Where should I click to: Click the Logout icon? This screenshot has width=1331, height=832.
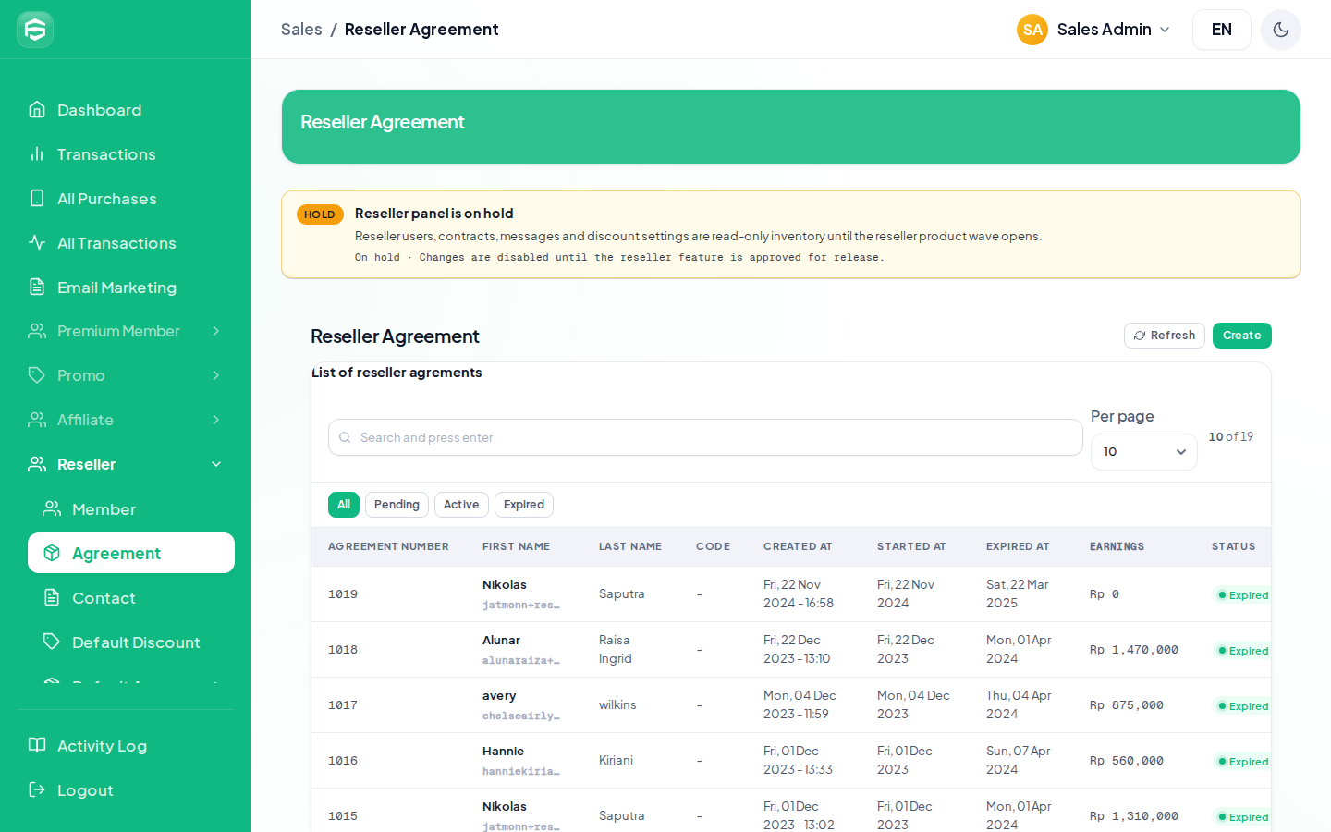[37, 789]
